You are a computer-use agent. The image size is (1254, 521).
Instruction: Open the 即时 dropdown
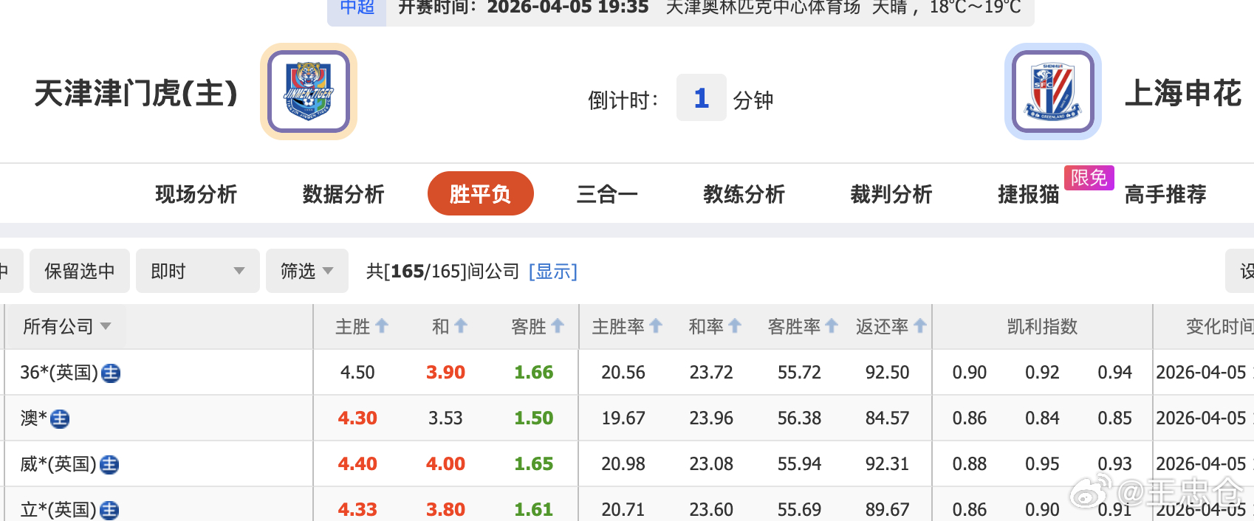coord(198,271)
